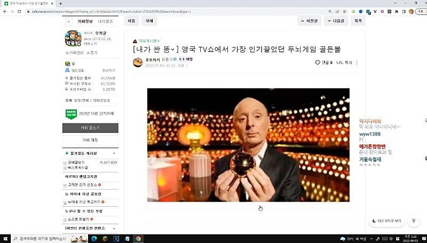Click the cafe profile logo image
The image size is (427, 243).
pyautogui.click(x=73, y=39)
